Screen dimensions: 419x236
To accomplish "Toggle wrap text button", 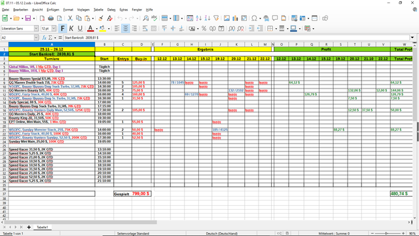I will 145,28.
